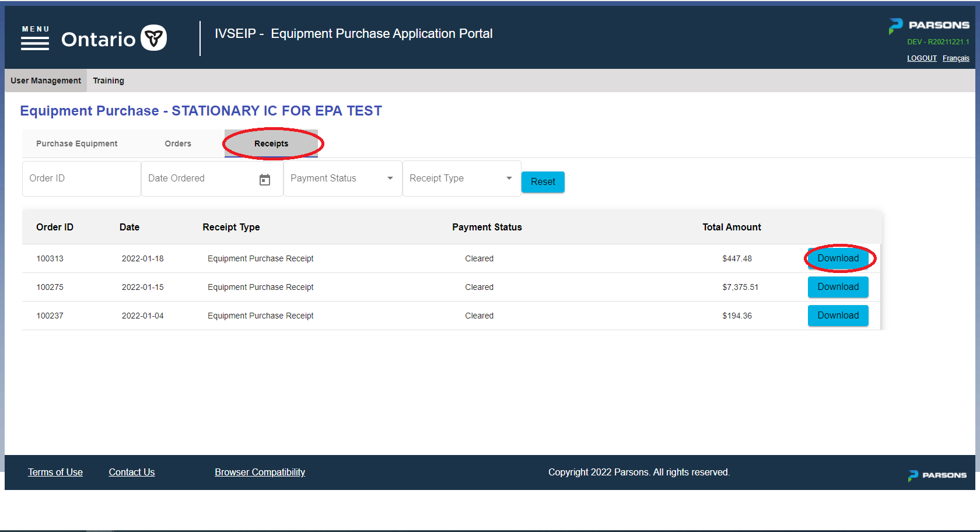Switch to the Orders tab
980x532 pixels.
(177, 143)
